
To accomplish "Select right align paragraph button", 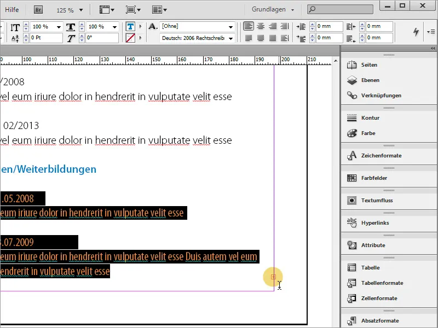I will [273, 26].
